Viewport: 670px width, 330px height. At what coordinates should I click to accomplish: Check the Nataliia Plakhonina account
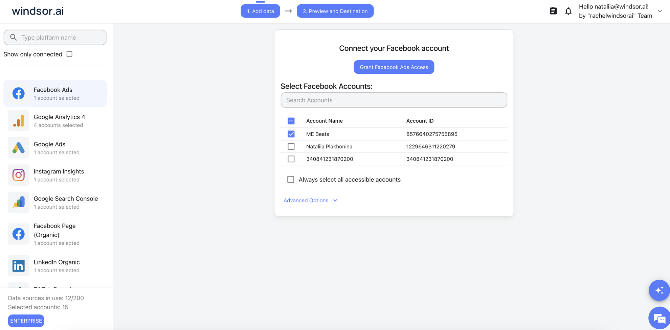pyautogui.click(x=291, y=146)
